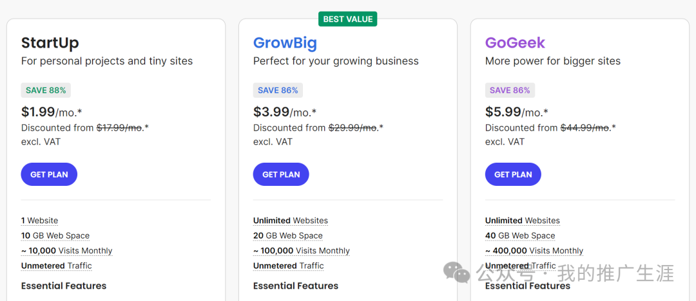Click GET PLAN button under GrowBig
Image resolution: width=696 pixels, height=301 pixels.
tap(281, 174)
